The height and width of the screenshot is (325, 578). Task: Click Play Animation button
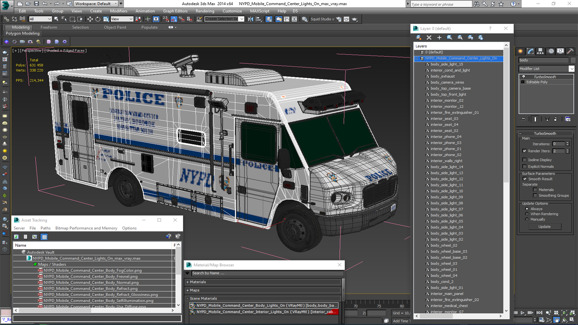click(523, 313)
